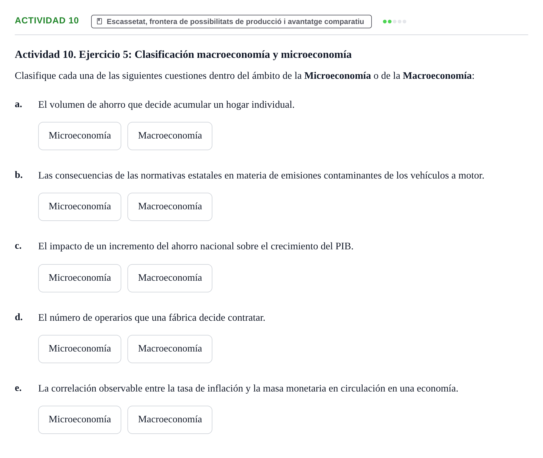Viewport: 543px width, 458px height.
Task: Click the statement about tasa de inflación
Action: [248, 388]
